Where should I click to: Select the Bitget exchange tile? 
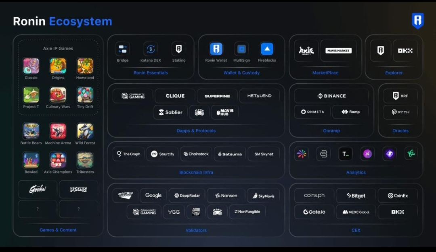click(x=356, y=196)
